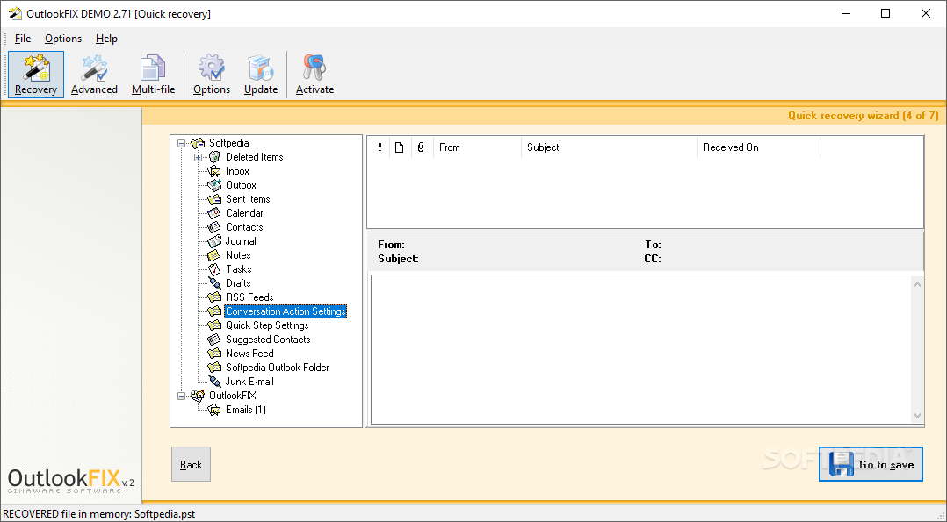
Task: Open Multi-file recovery mode
Action: click(x=154, y=75)
